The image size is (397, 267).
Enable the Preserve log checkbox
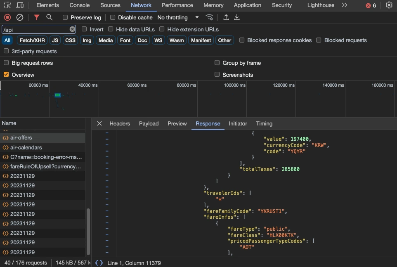[65, 18]
